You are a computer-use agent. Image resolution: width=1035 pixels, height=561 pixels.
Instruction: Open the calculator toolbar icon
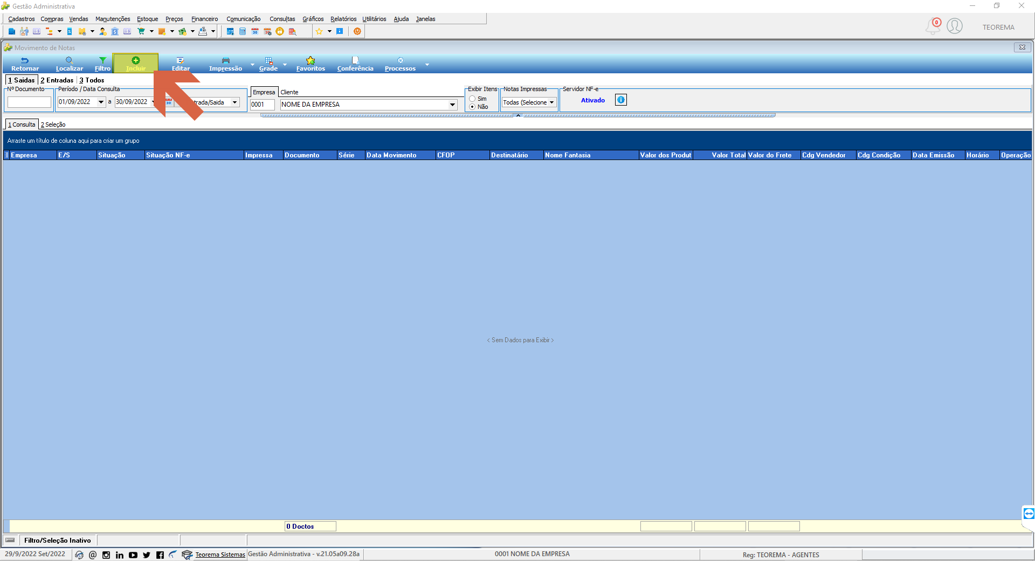tap(243, 31)
